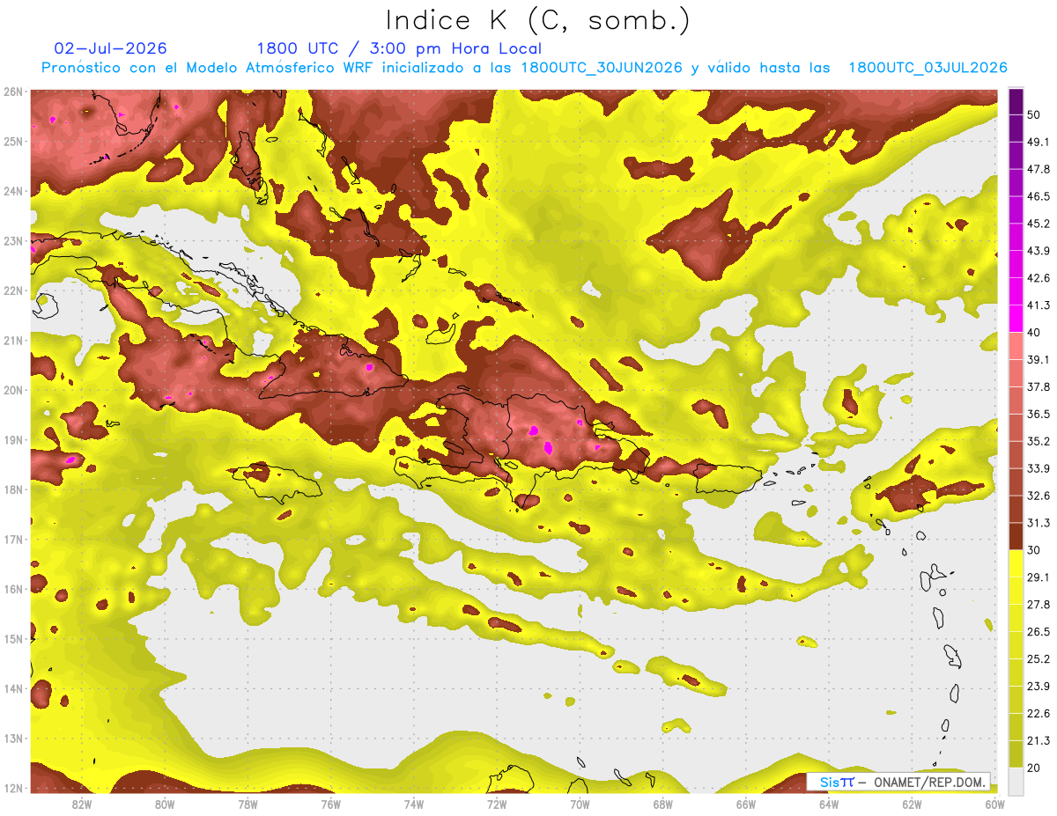This screenshot has width=1057, height=816.
Task: Click the dark brown swatch between 30 and 31.3
Action: [1016, 537]
